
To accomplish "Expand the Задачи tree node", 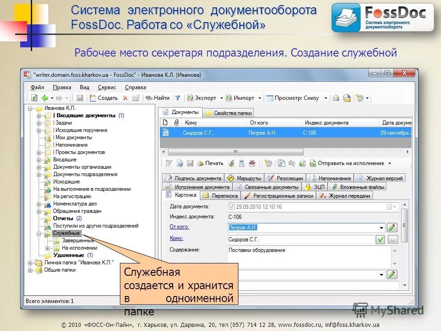I will point(39,123).
